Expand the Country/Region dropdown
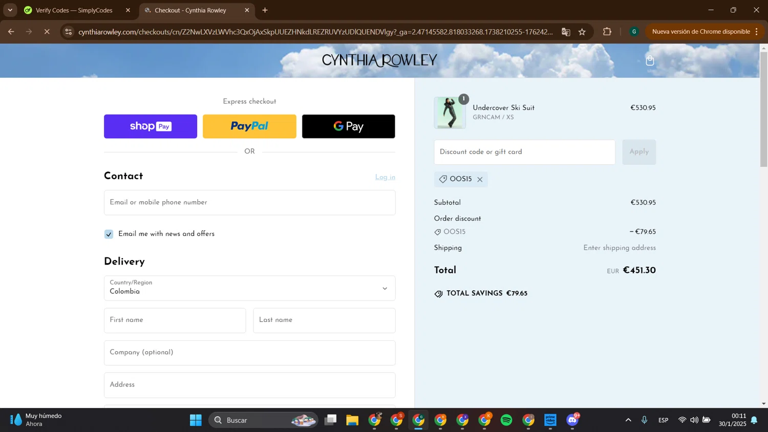The image size is (768, 432). tap(249, 288)
